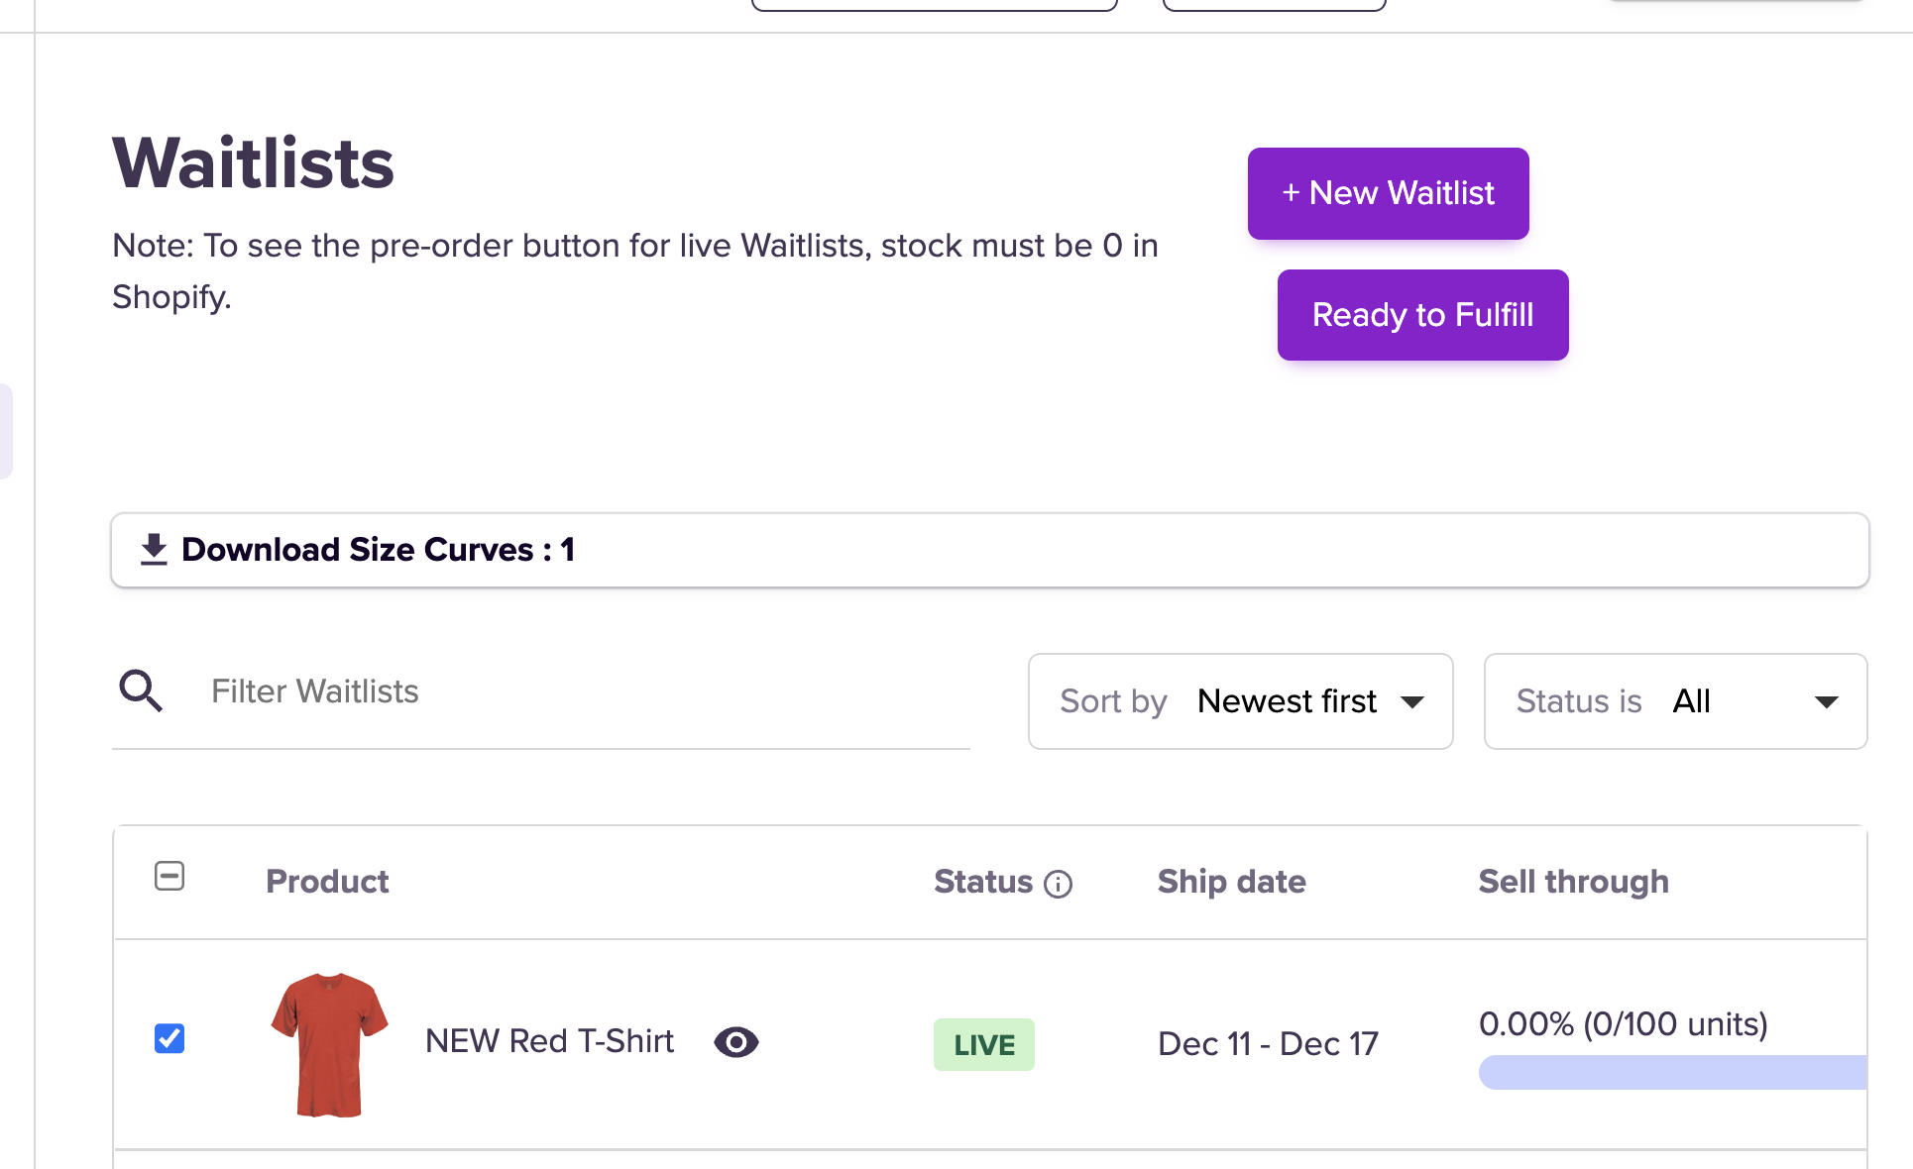Click the Product column header
The image size is (1913, 1169).
327,882
